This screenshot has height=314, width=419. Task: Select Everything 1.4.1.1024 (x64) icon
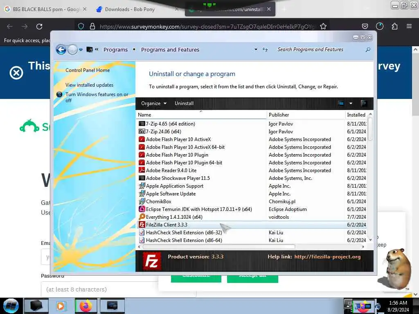tap(142, 217)
